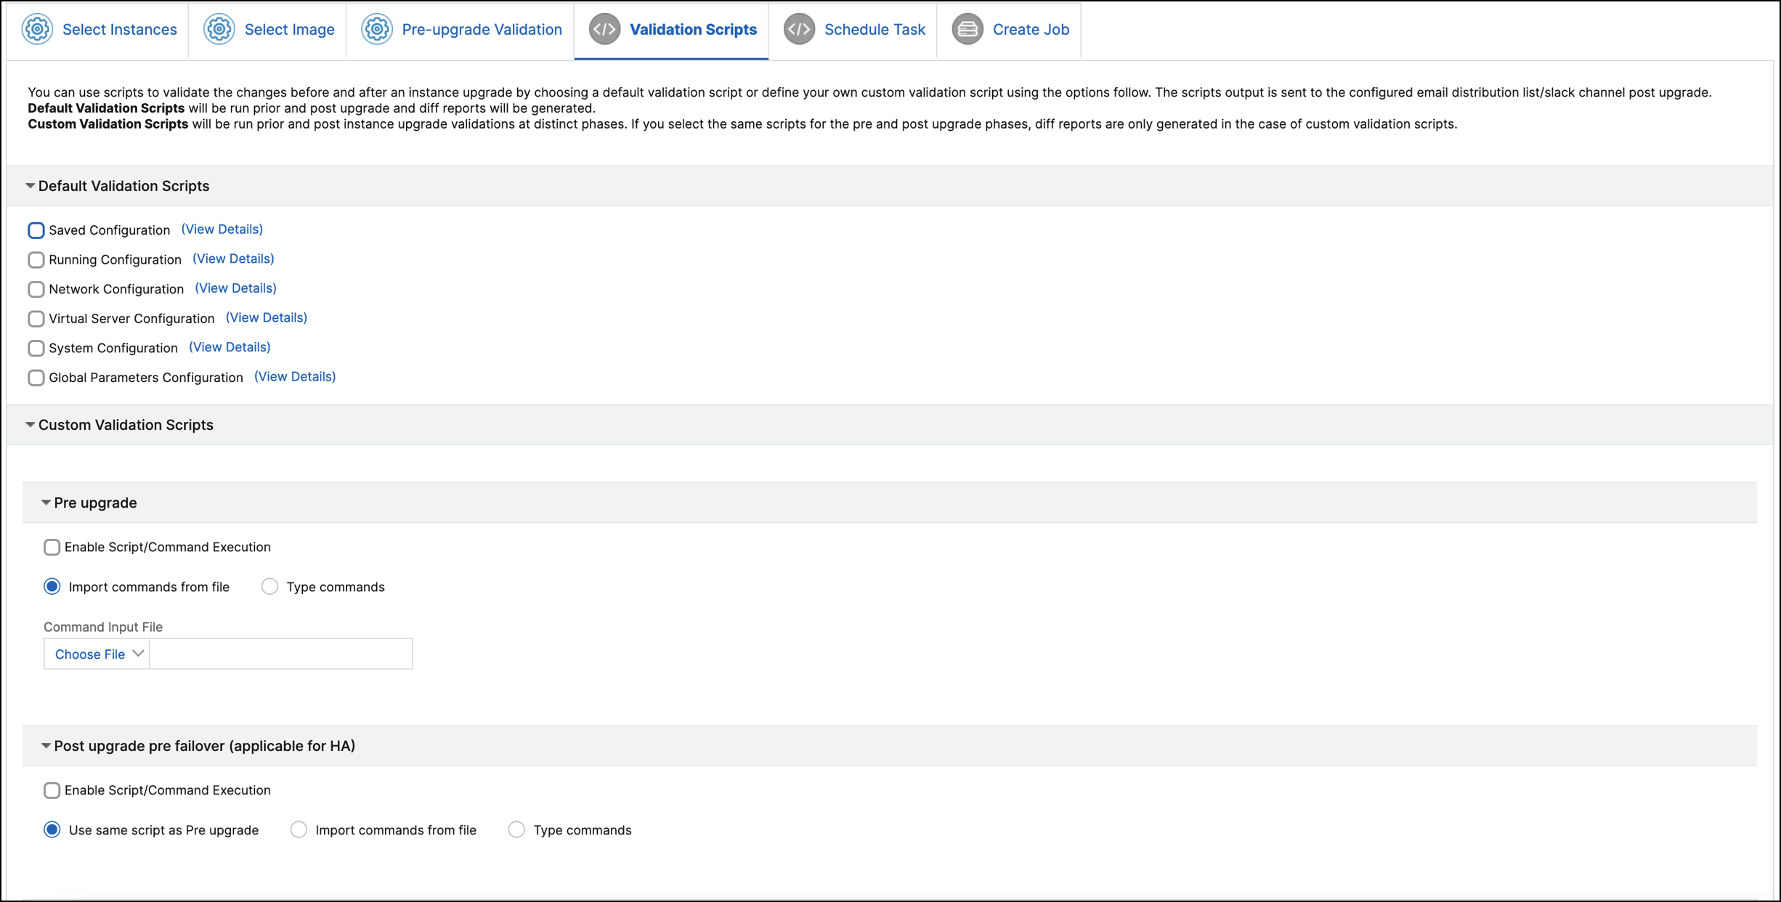This screenshot has height=902, width=1781.
Task: Click the Create Job stack icon
Action: [967, 29]
